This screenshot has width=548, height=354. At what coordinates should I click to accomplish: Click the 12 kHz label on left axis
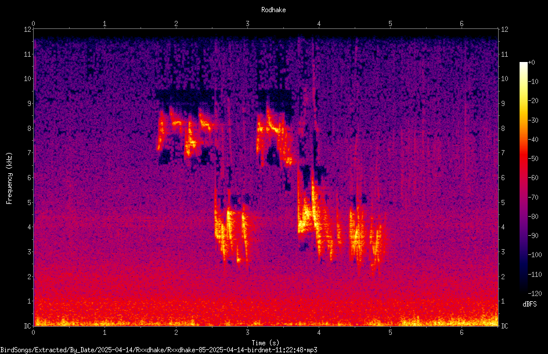[x=28, y=30]
